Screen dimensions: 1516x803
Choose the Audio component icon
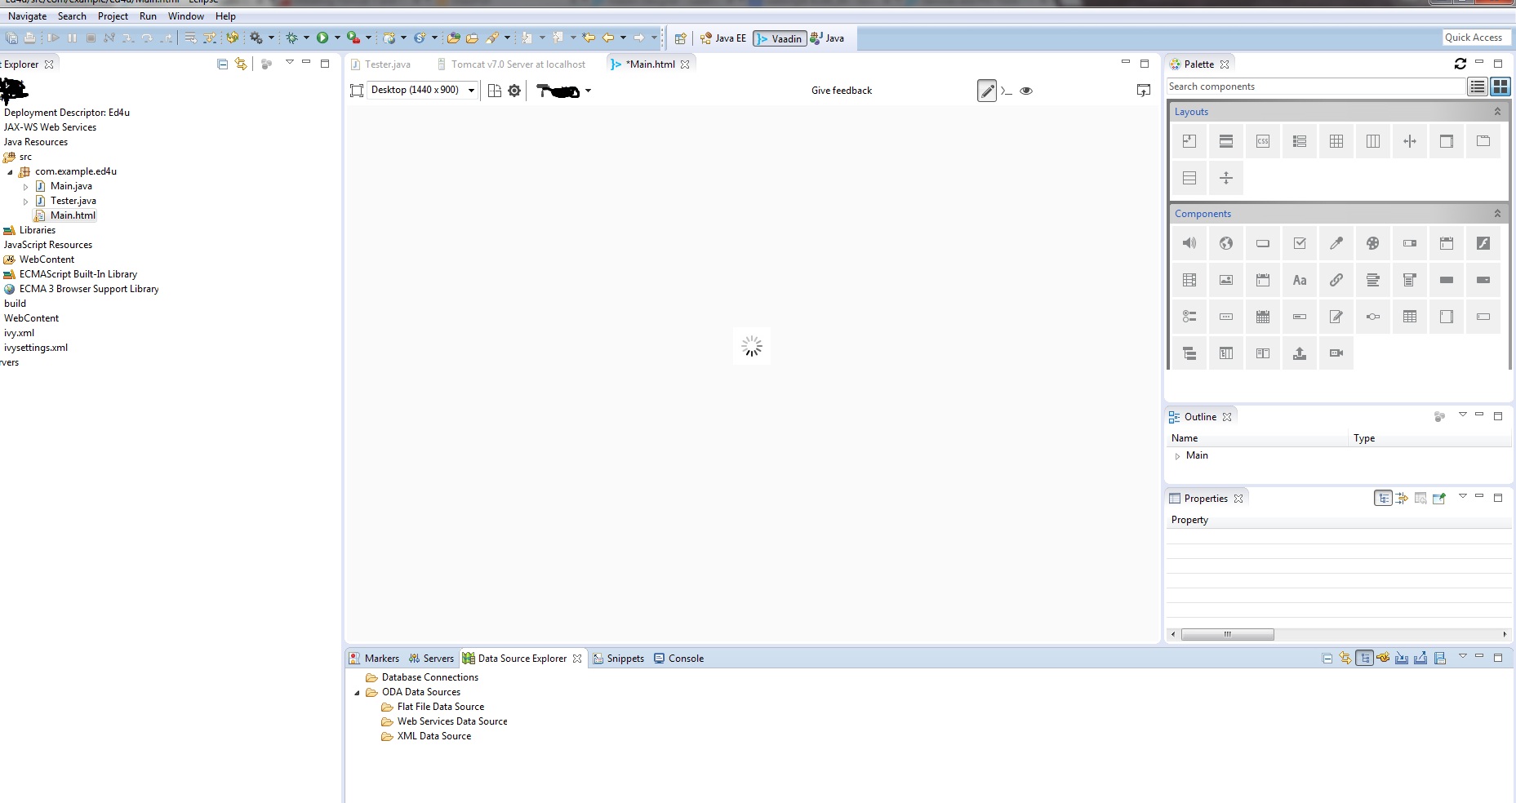tap(1189, 243)
